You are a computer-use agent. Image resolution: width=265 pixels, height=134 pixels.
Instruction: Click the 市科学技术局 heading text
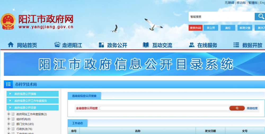tap(26, 84)
